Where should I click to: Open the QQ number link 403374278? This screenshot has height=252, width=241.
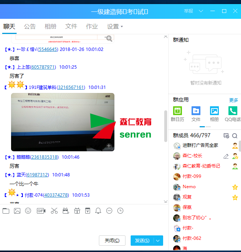56,195
